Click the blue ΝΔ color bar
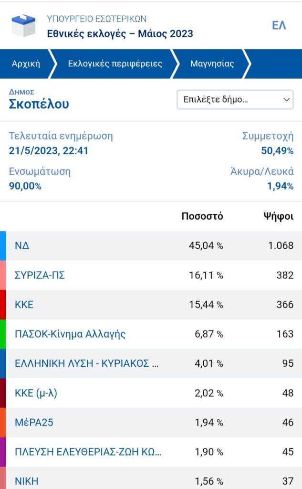The width and height of the screenshot is (302, 489). click(3, 246)
